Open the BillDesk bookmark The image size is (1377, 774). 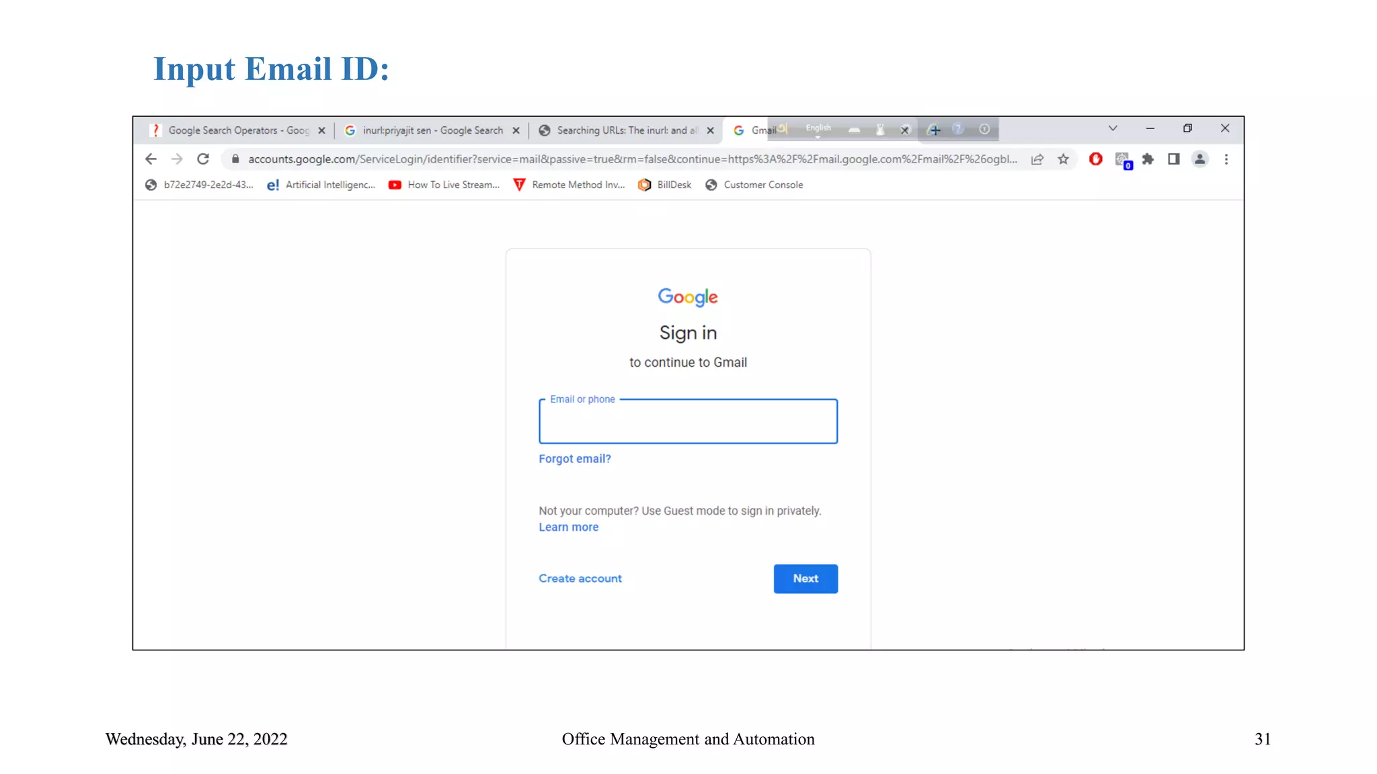pyautogui.click(x=664, y=185)
